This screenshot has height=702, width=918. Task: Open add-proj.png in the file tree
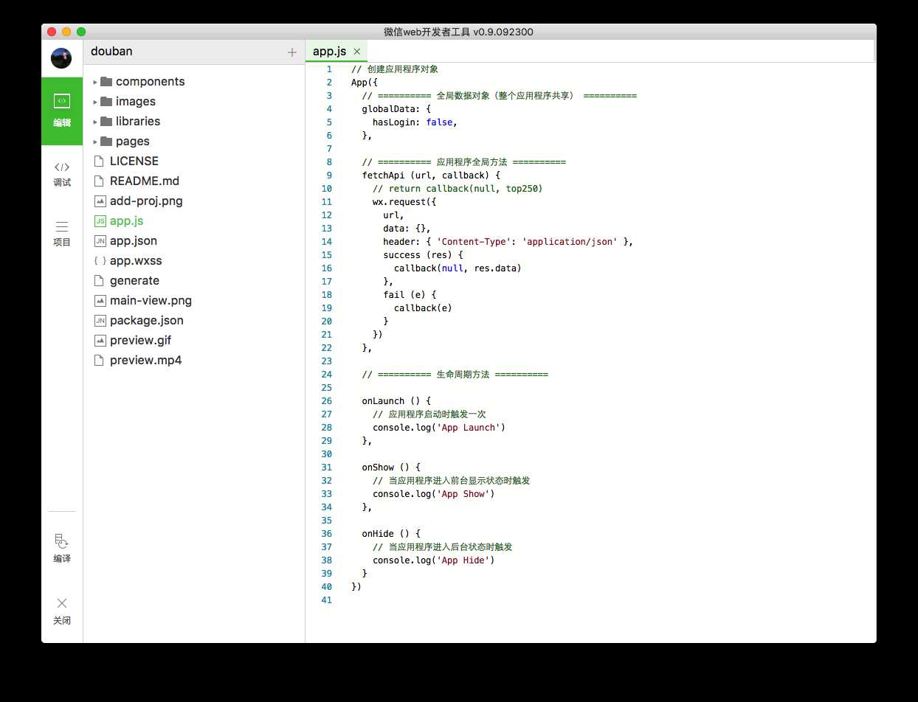[x=146, y=201]
